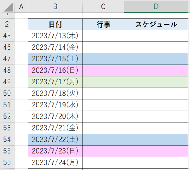Select row 47 header
The height and width of the screenshot is (170, 190).
(7, 59)
